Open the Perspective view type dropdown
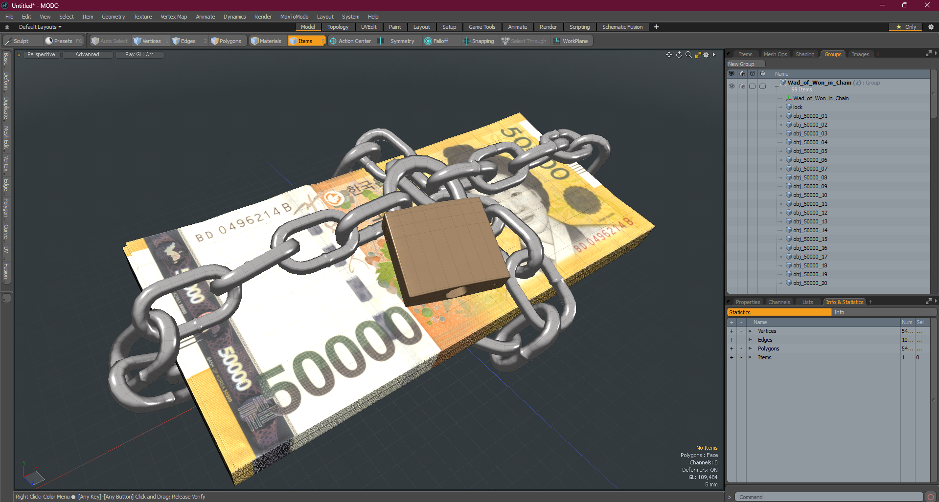 pos(41,55)
